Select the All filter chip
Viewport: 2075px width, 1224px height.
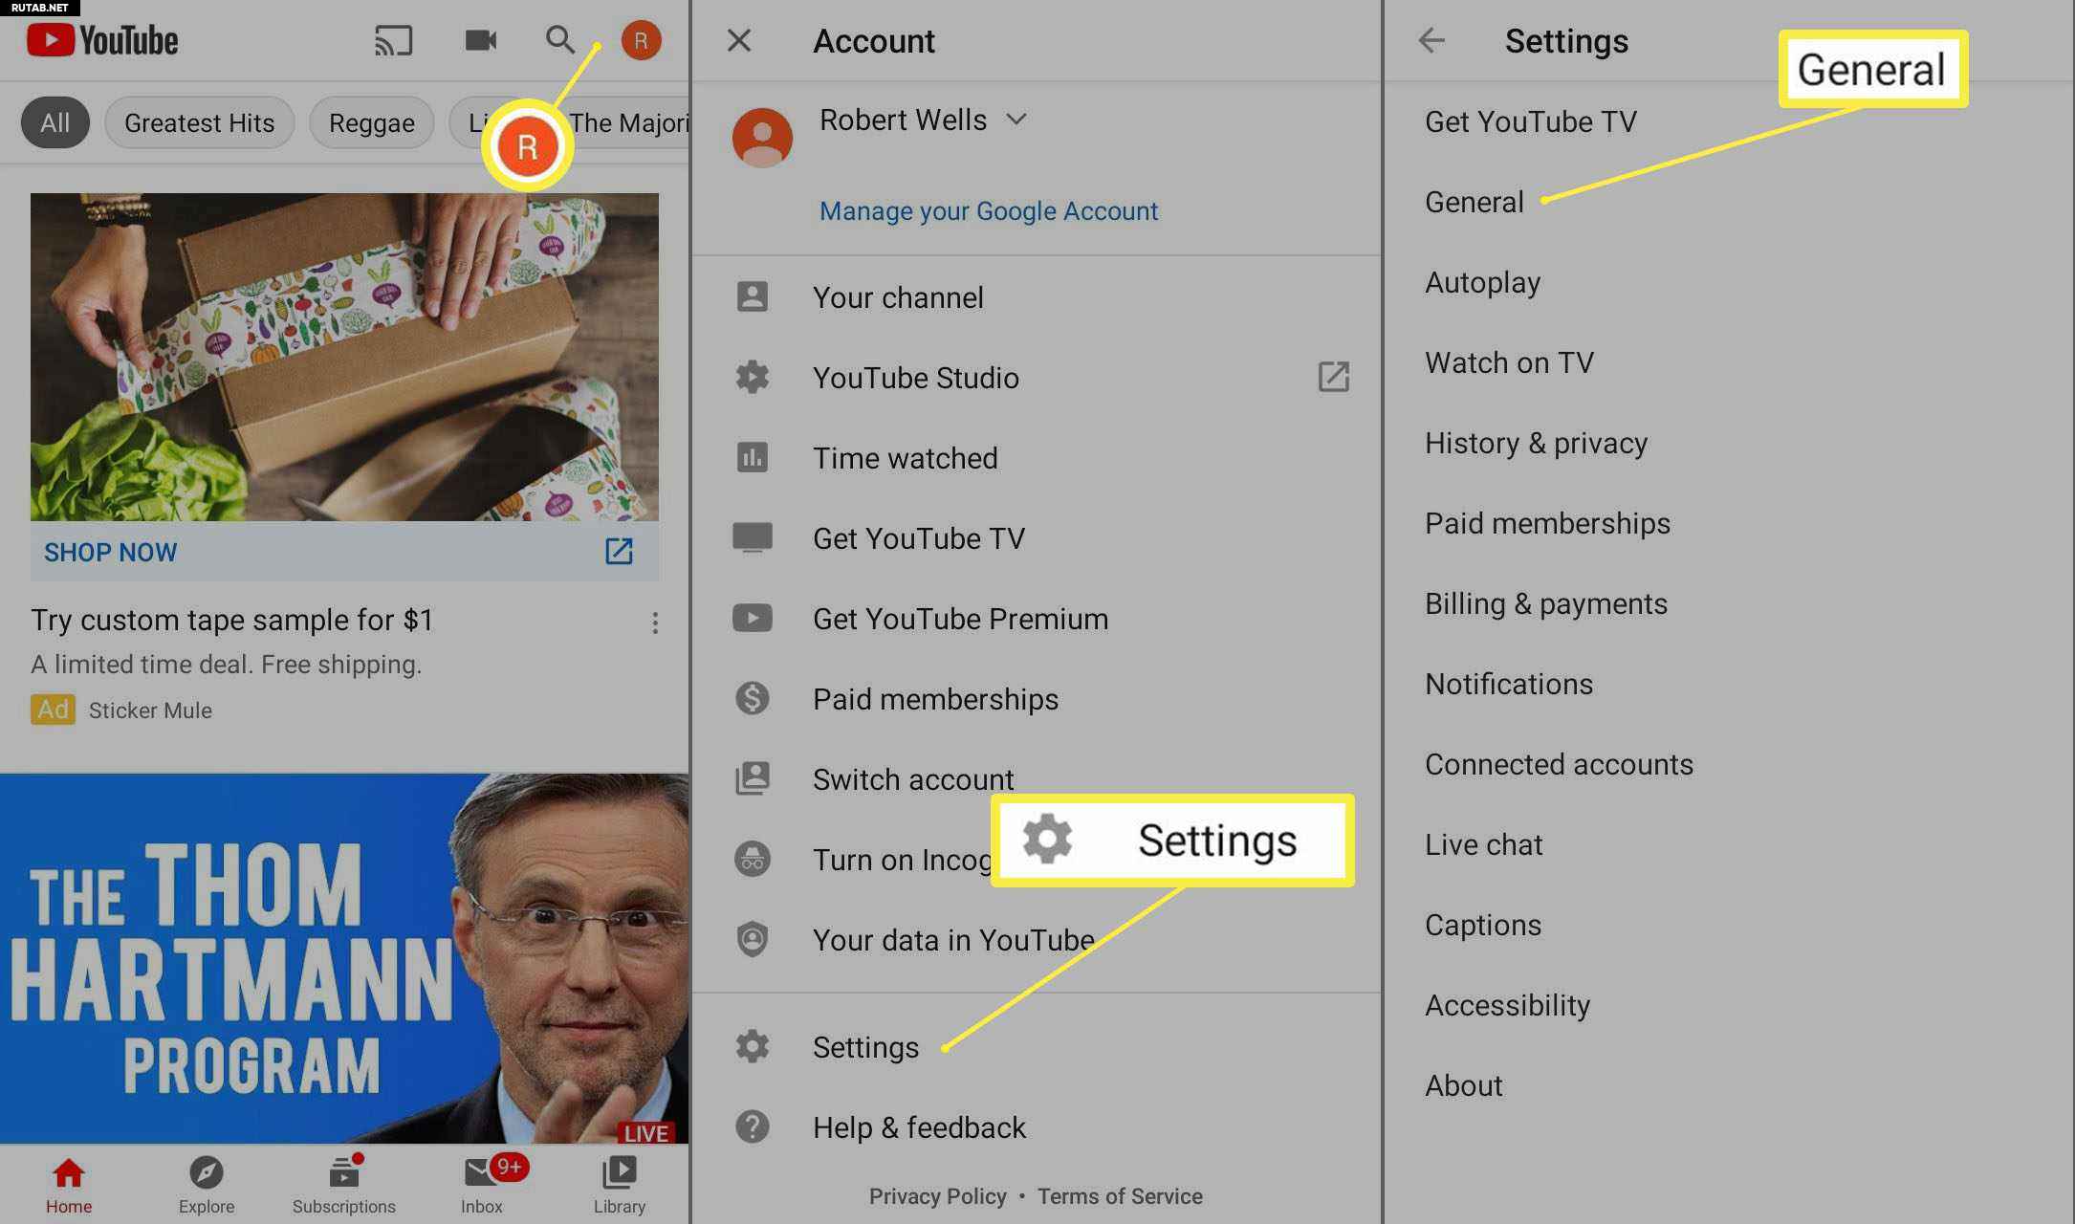(55, 122)
